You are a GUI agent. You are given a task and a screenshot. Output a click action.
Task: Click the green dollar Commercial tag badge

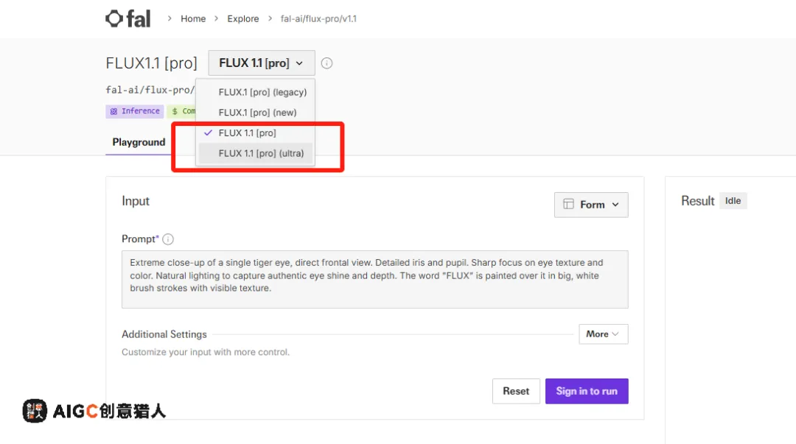(x=182, y=111)
